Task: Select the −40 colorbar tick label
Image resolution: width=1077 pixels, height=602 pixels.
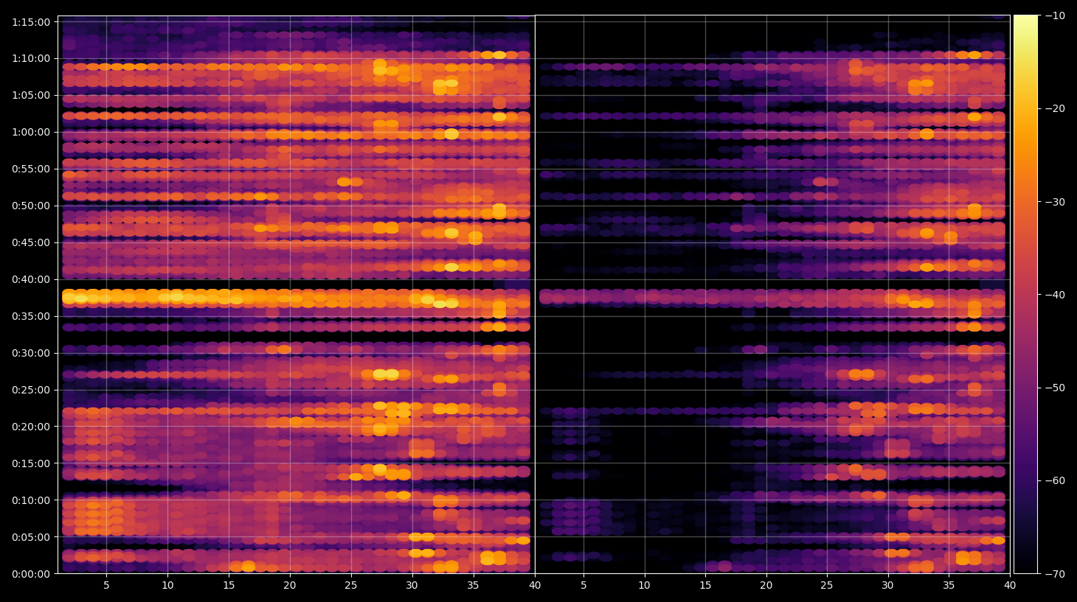Action: pos(1055,295)
